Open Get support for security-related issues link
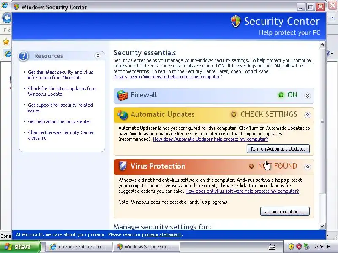 (60, 108)
